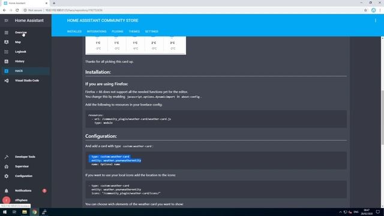Open File Explorer from the taskbar
This screenshot has height=216, width=384.
click(x=25, y=212)
